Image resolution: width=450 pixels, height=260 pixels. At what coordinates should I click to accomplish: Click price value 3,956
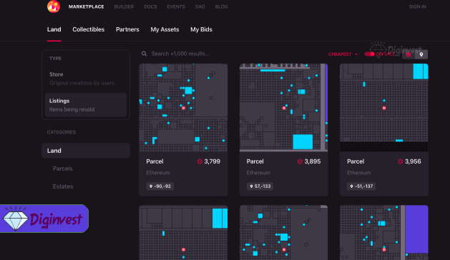click(x=413, y=161)
